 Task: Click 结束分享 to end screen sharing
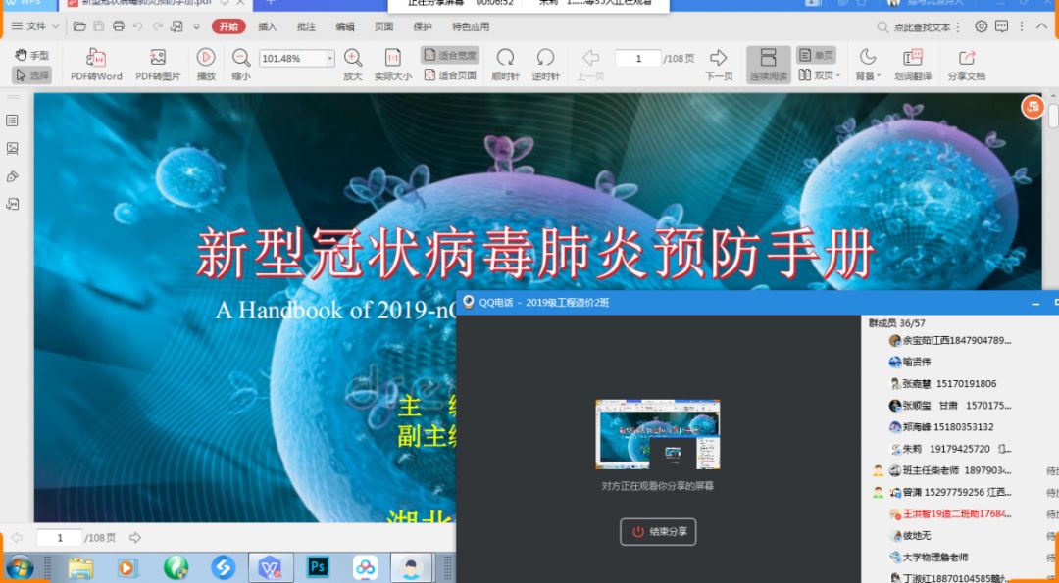tap(658, 532)
